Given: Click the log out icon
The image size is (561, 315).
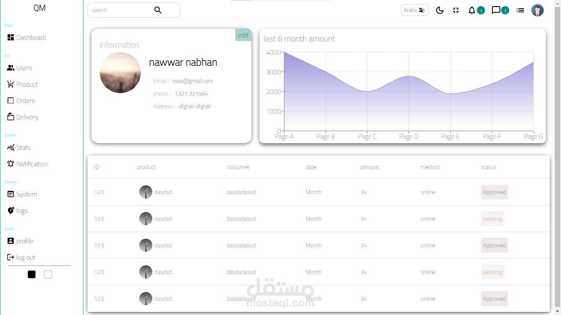Looking at the screenshot, I should (x=11, y=257).
